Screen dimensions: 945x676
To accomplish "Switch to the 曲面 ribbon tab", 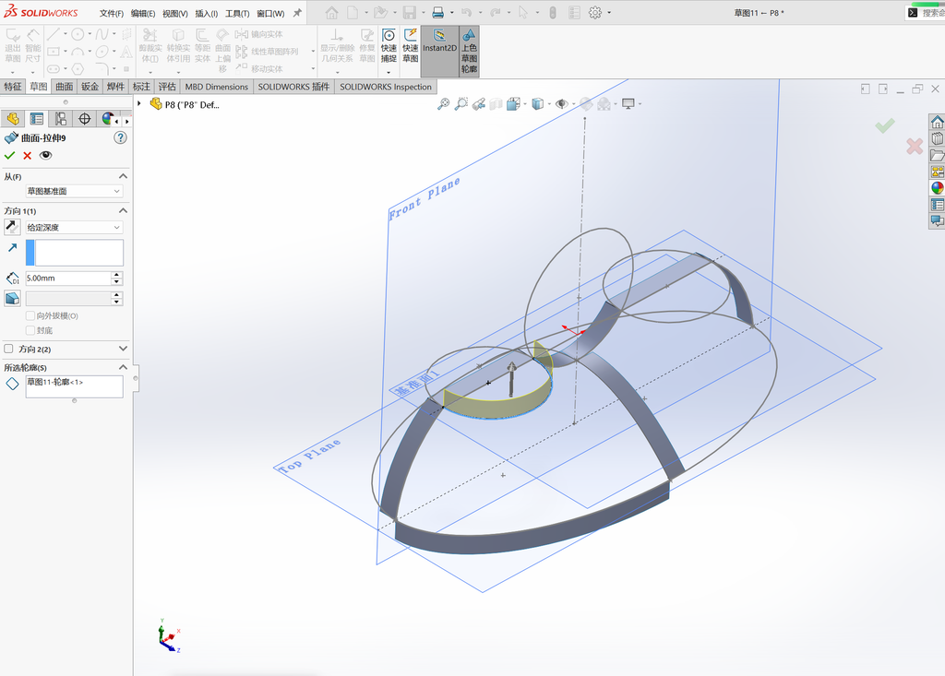I will 65,87.
